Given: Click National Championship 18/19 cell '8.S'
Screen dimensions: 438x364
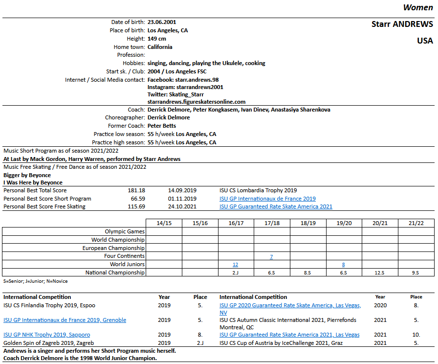Looking at the screenshot, I should coord(307,273).
